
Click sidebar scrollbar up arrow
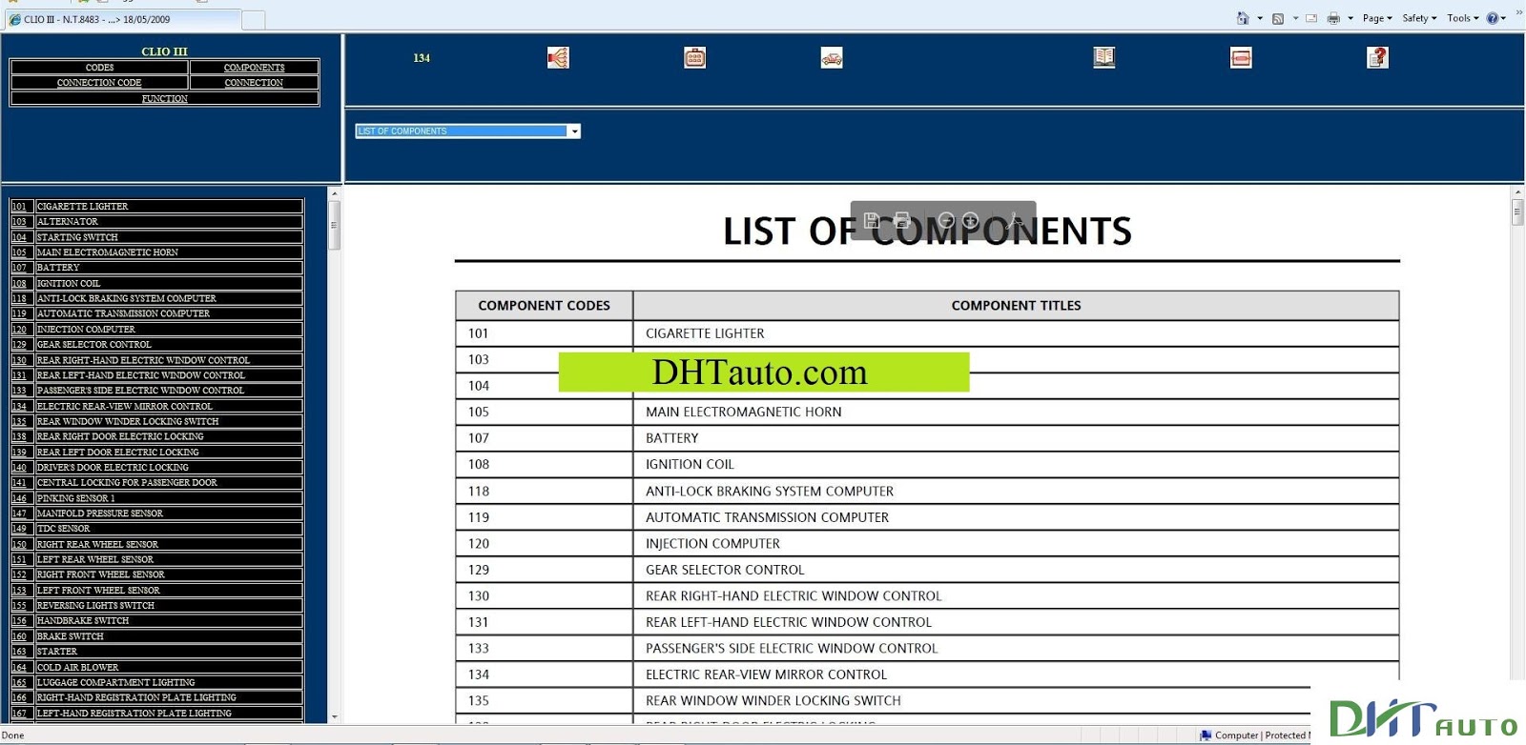334,193
